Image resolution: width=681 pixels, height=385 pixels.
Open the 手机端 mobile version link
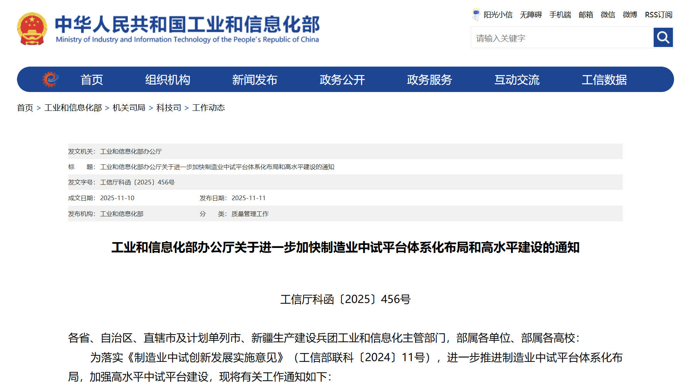point(560,15)
